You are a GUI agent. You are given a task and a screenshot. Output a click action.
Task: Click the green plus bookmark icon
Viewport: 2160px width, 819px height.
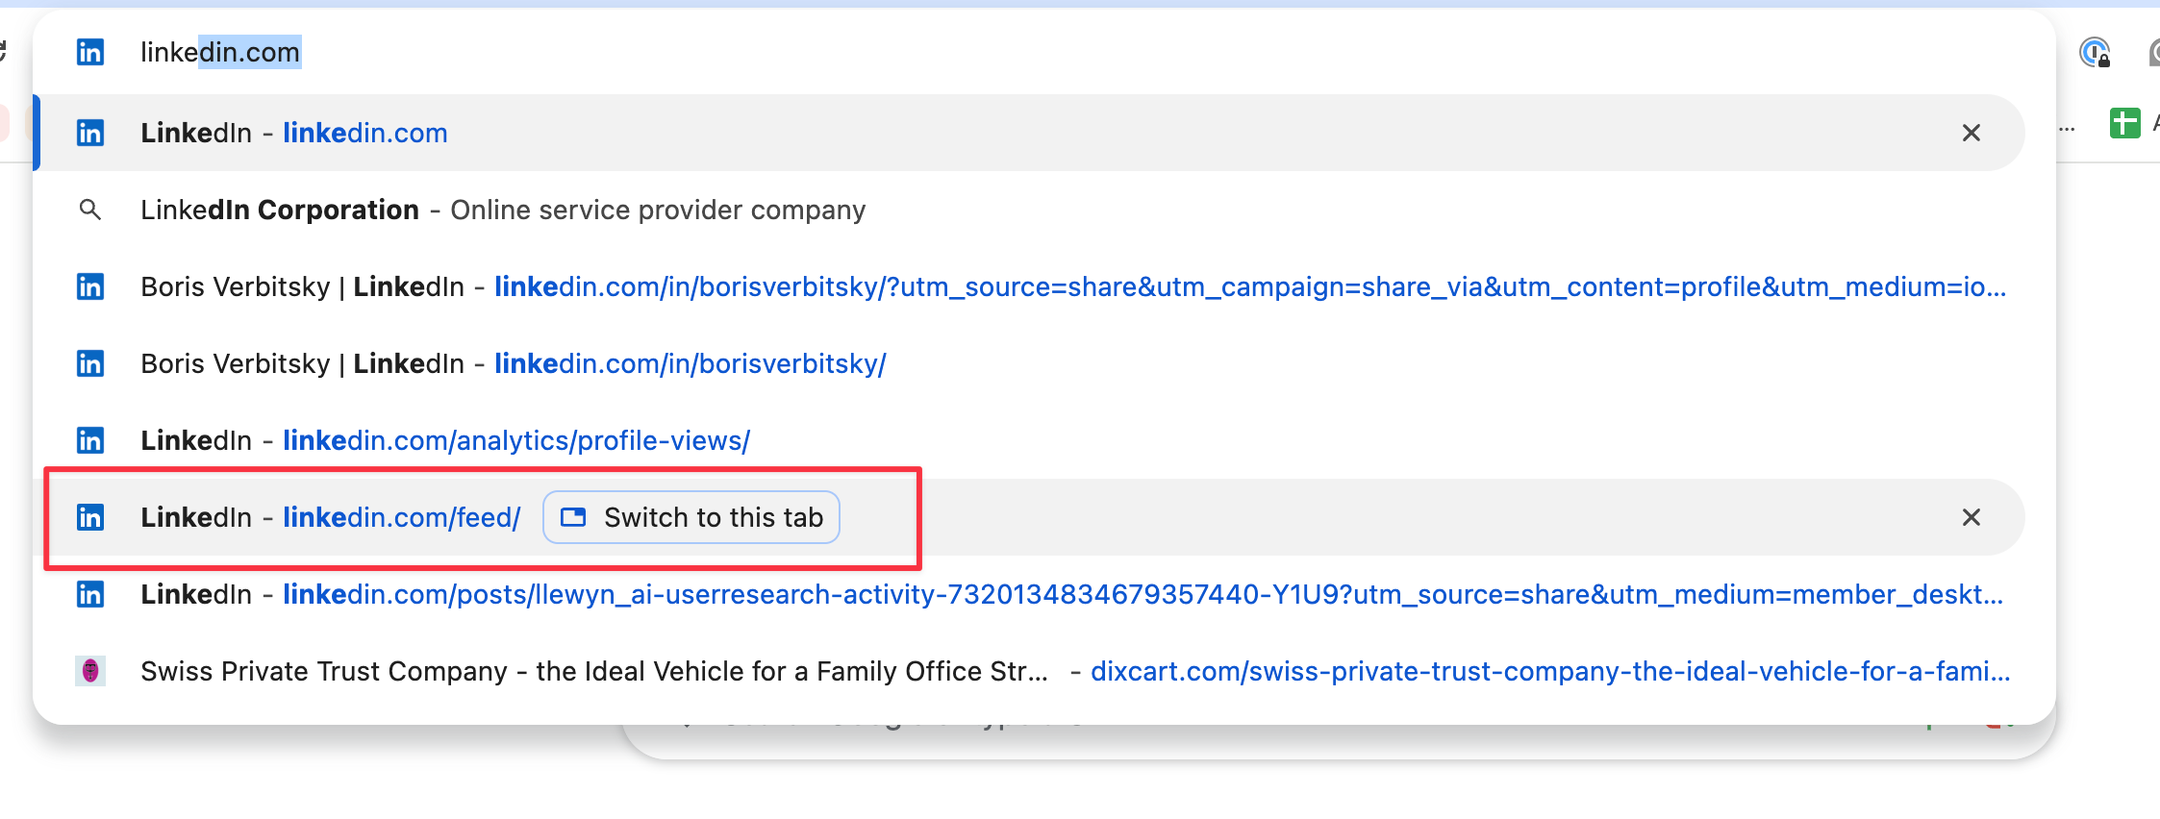2124,123
